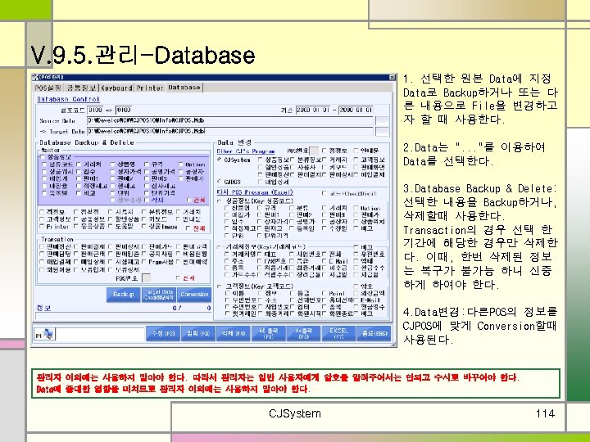Check the Option box in Master section

coord(181,165)
